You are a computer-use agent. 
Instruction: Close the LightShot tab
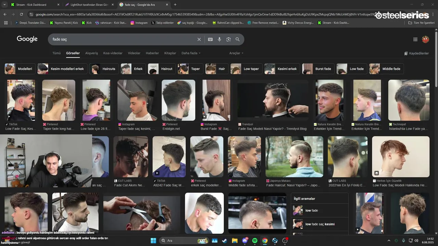[x=113, y=5]
